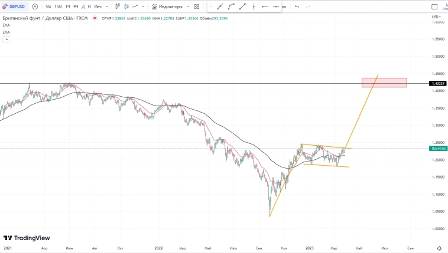Select the candlestick chart type icon
448x253 pixels.
pyautogui.click(x=126, y=6)
